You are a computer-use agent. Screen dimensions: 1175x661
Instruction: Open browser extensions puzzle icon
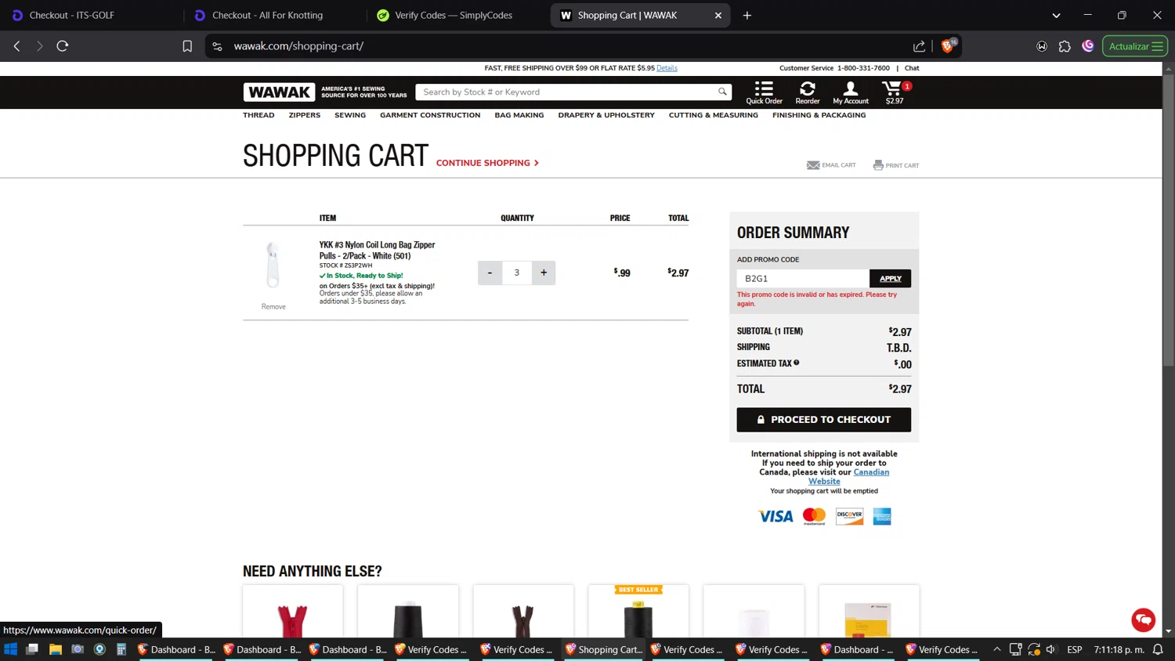(x=1065, y=46)
